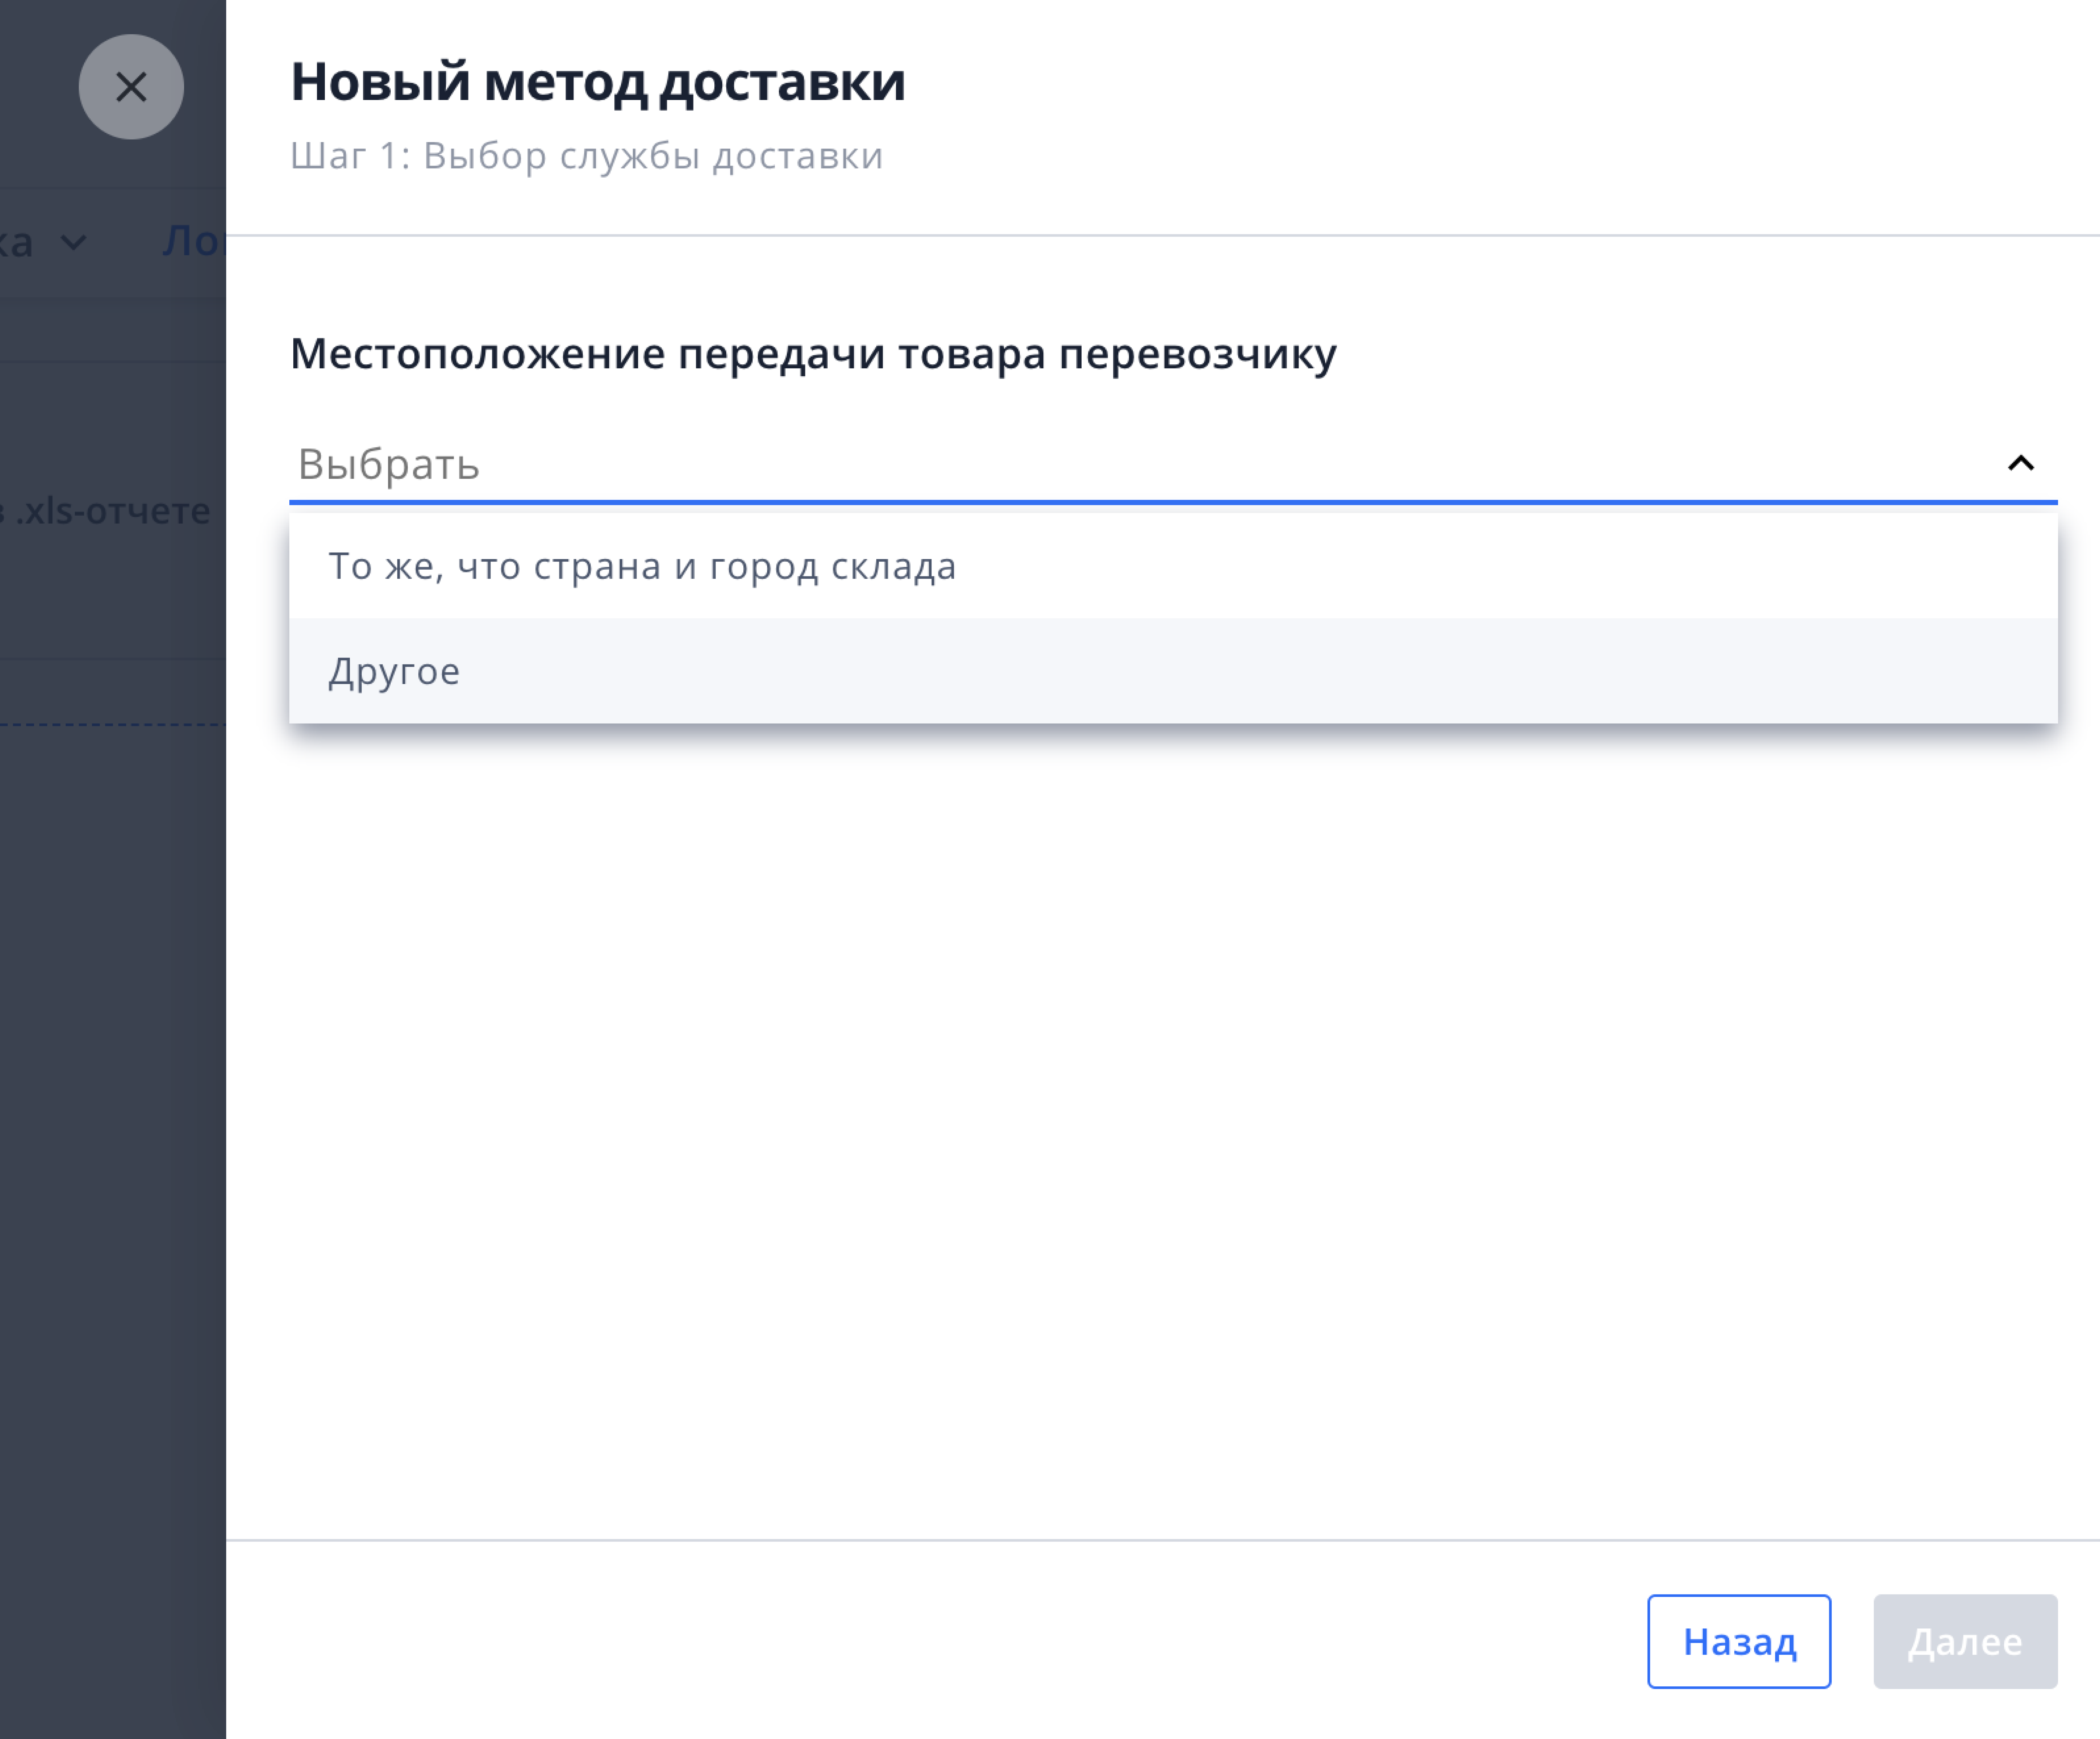Viewport: 2100px width, 1739px height.
Task: Click the Шаг 1: Выбор службы доставки subtitle
Action: click(587, 157)
